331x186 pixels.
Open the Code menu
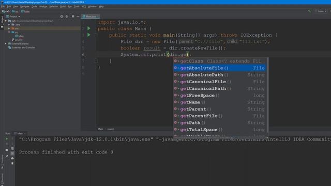(34, 7)
